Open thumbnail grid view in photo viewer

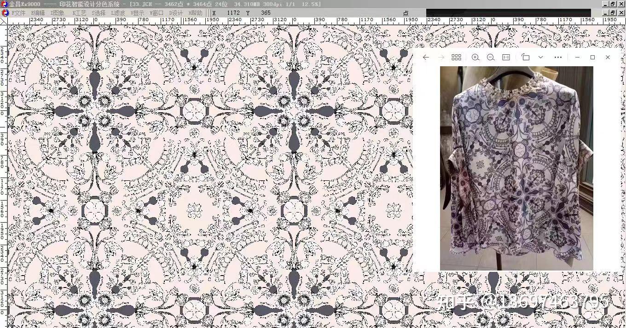pos(456,57)
